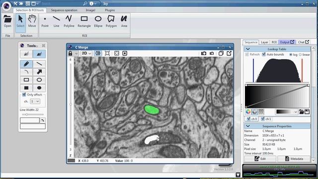Toggle the Refresh checkbox
This screenshot has height=179, width=318.
click(x=247, y=54)
